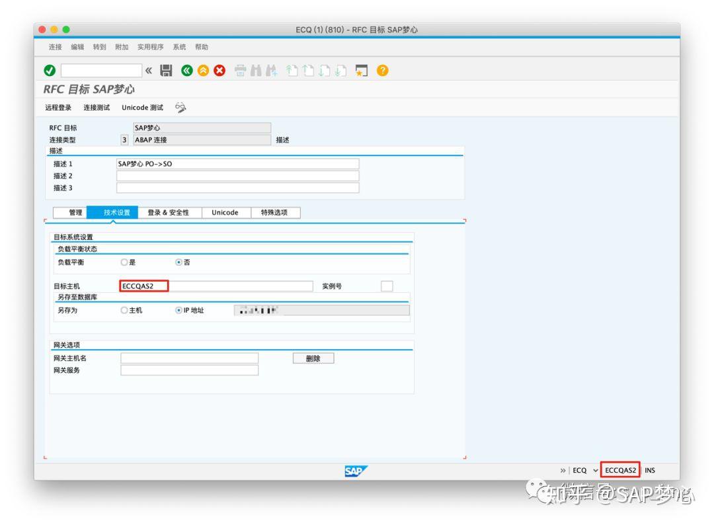Image resolution: width=714 pixels, height=525 pixels.
Task: Click the 实例号 input box
Action: tap(387, 286)
